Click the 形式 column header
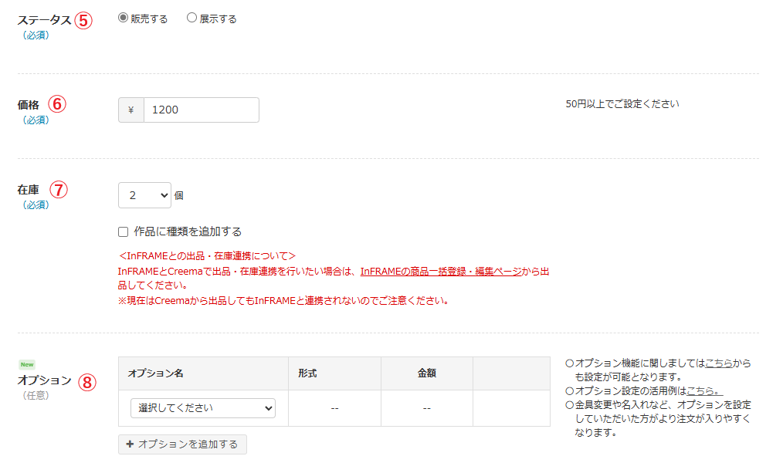 (x=307, y=373)
